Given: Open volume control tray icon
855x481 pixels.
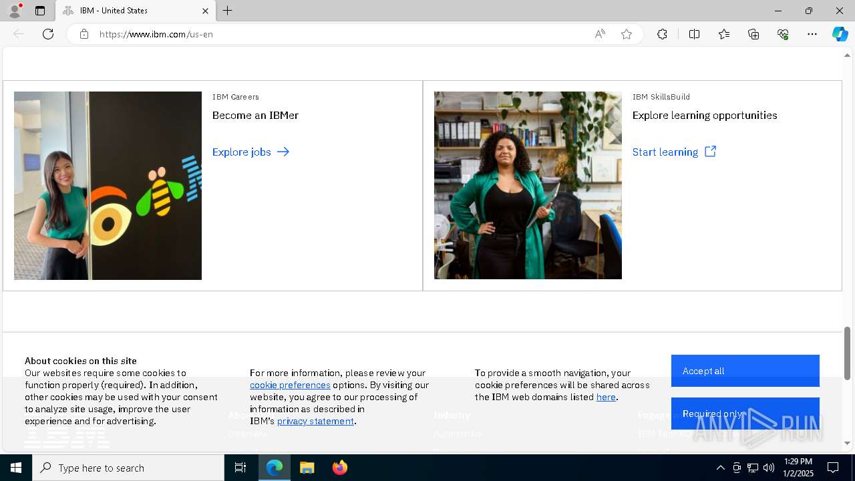Looking at the screenshot, I should (x=769, y=468).
